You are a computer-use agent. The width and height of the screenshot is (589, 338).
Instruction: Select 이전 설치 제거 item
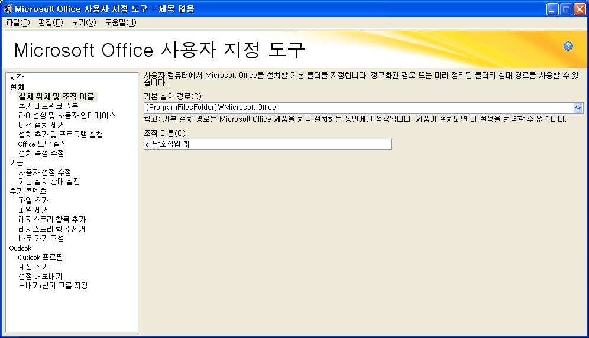pos(41,125)
